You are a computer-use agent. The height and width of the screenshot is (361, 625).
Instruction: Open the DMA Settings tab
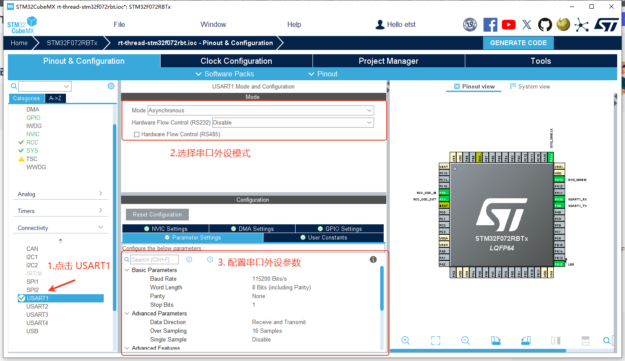pos(252,229)
